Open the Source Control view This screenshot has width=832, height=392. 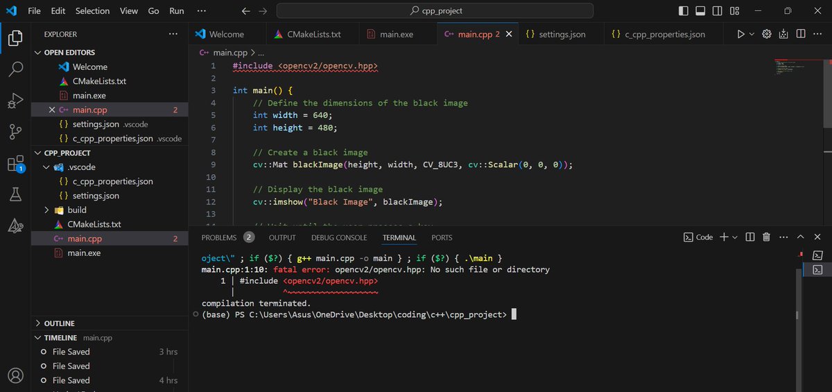[x=15, y=133]
